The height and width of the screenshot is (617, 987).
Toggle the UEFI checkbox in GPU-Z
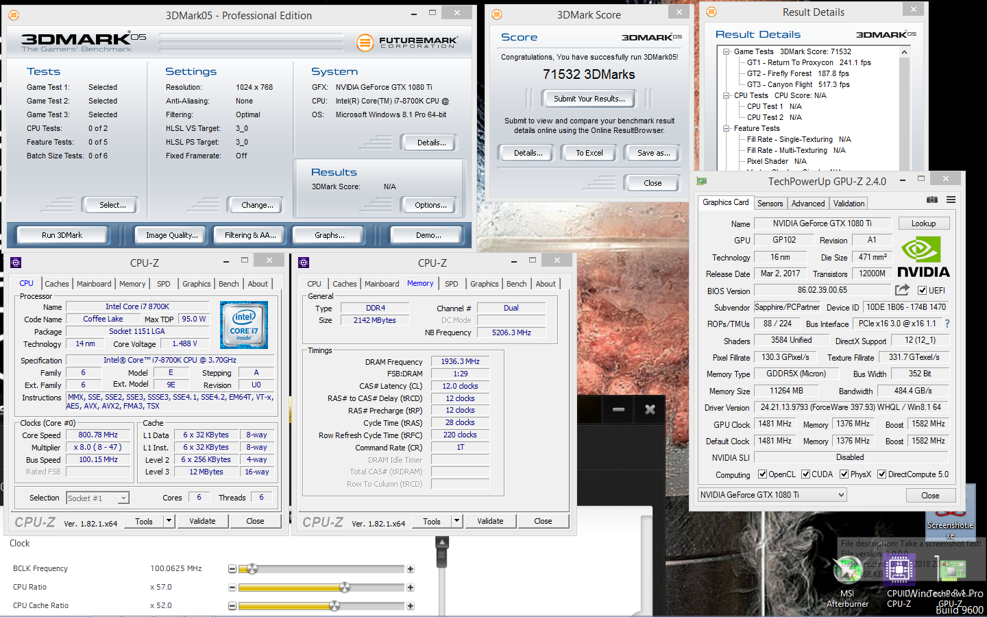923,290
